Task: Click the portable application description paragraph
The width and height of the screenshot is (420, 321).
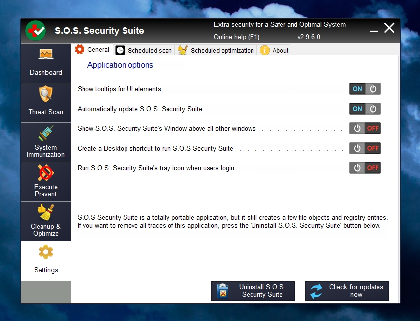Action: (233, 221)
